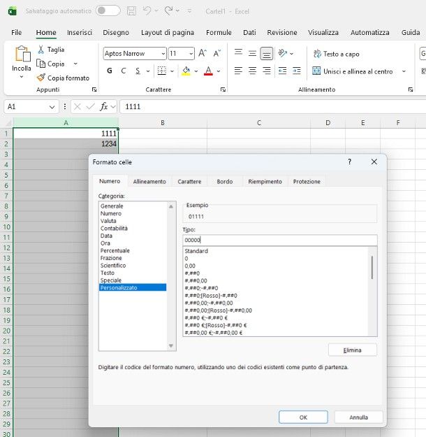Click the borders icon
The width and height of the screenshot is (426, 437).
(x=162, y=71)
